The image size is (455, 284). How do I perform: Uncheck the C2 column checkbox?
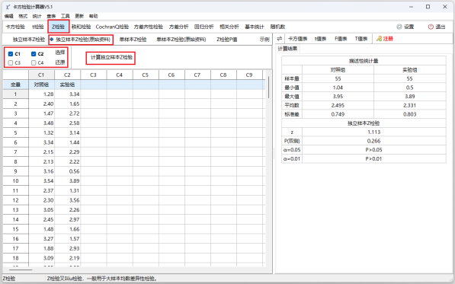(x=34, y=54)
